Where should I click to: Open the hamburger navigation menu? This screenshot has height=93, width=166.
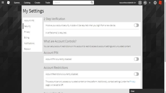coord(3,2)
